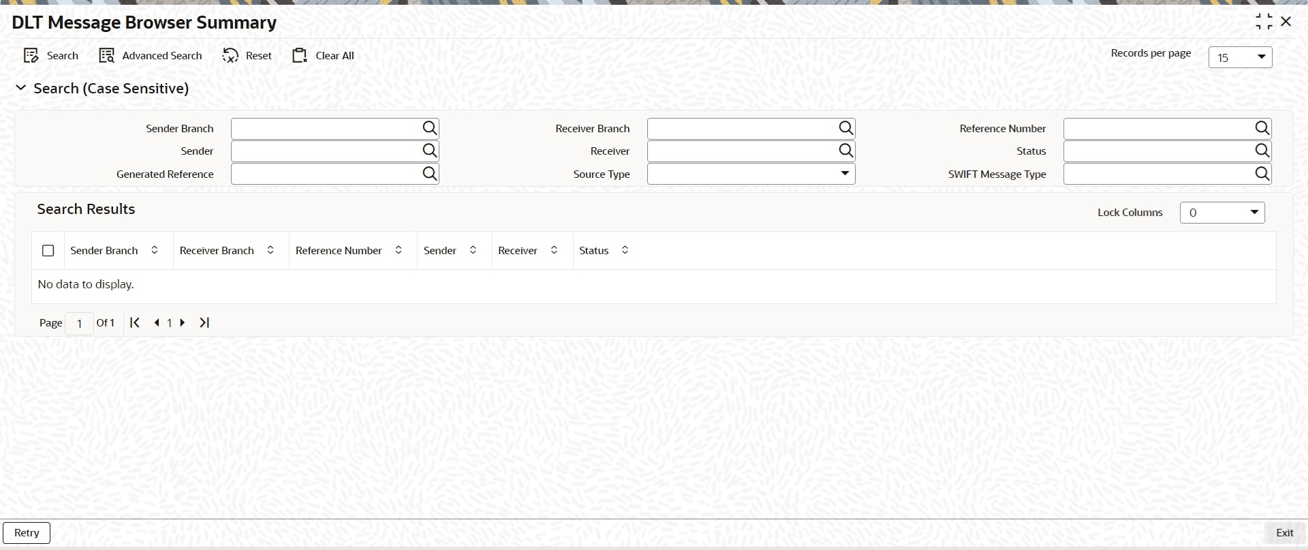Open Receiver lookup magnifier icon
This screenshot has width=1308, height=550.
[x=845, y=151]
